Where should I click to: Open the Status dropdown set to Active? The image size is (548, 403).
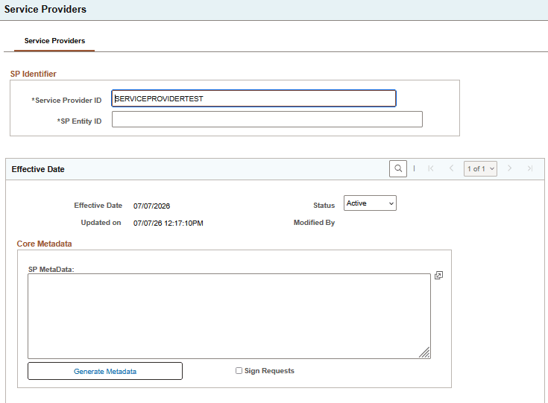coord(370,203)
